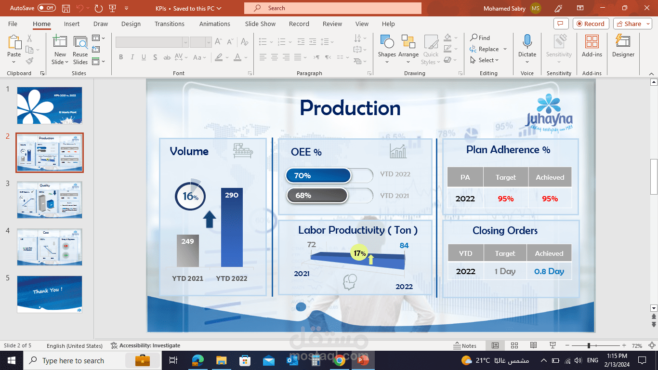
Task: Open the Font Color swatch
Action: click(237, 57)
